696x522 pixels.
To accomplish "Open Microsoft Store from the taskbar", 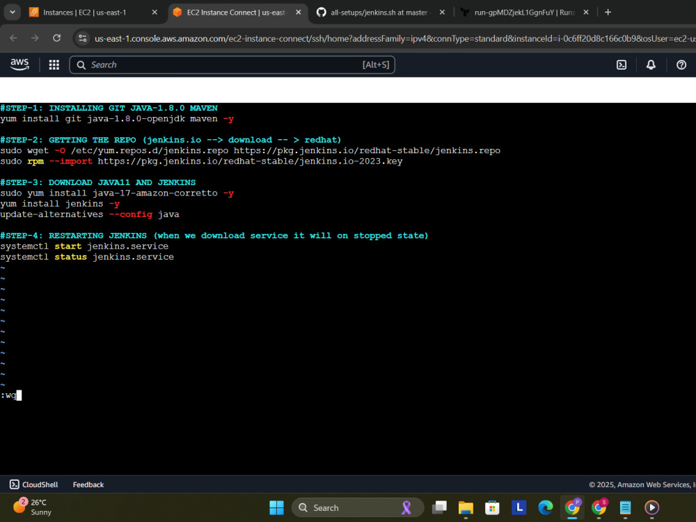I will (x=492, y=507).
